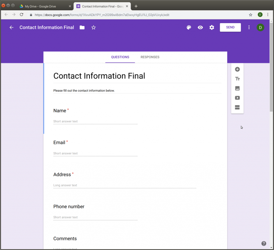The image size is (274, 250).
Task: Add an image with the picture icon
Action: click(237, 88)
